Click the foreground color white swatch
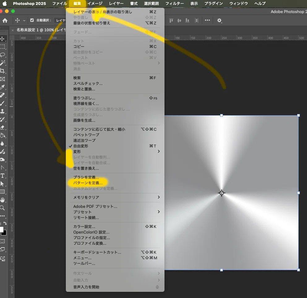The image size is (307, 298). click(x=1, y=229)
